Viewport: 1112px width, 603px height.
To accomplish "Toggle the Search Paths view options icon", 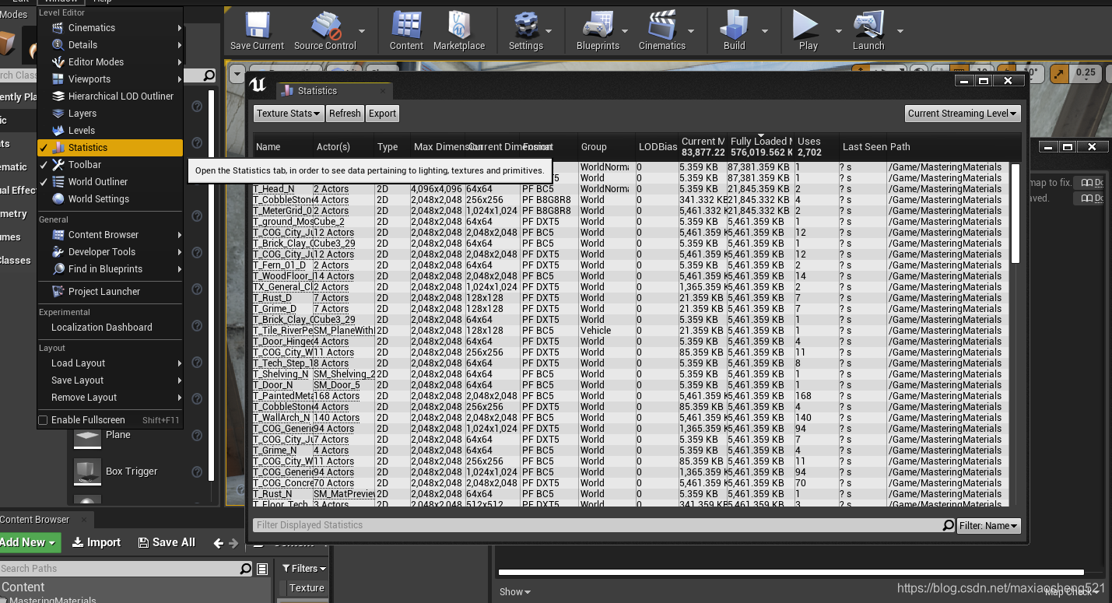I will pyautogui.click(x=262, y=569).
